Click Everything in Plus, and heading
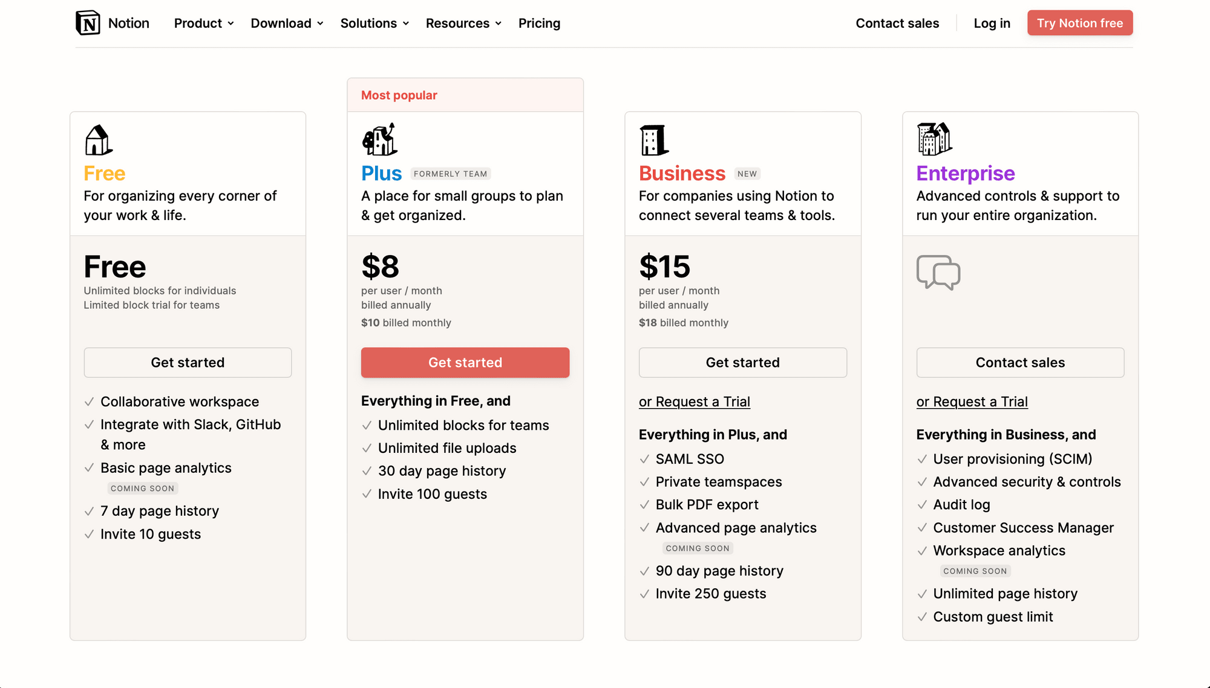Image resolution: width=1210 pixels, height=688 pixels. click(x=713, y=435)
